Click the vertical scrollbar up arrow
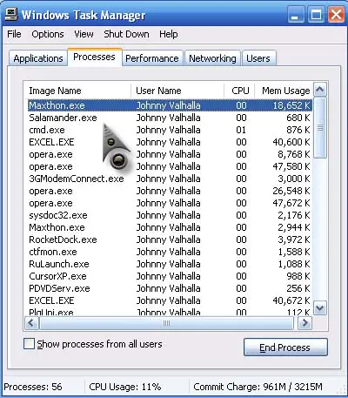Screen dimensions: 348x398 pos(320,90)
